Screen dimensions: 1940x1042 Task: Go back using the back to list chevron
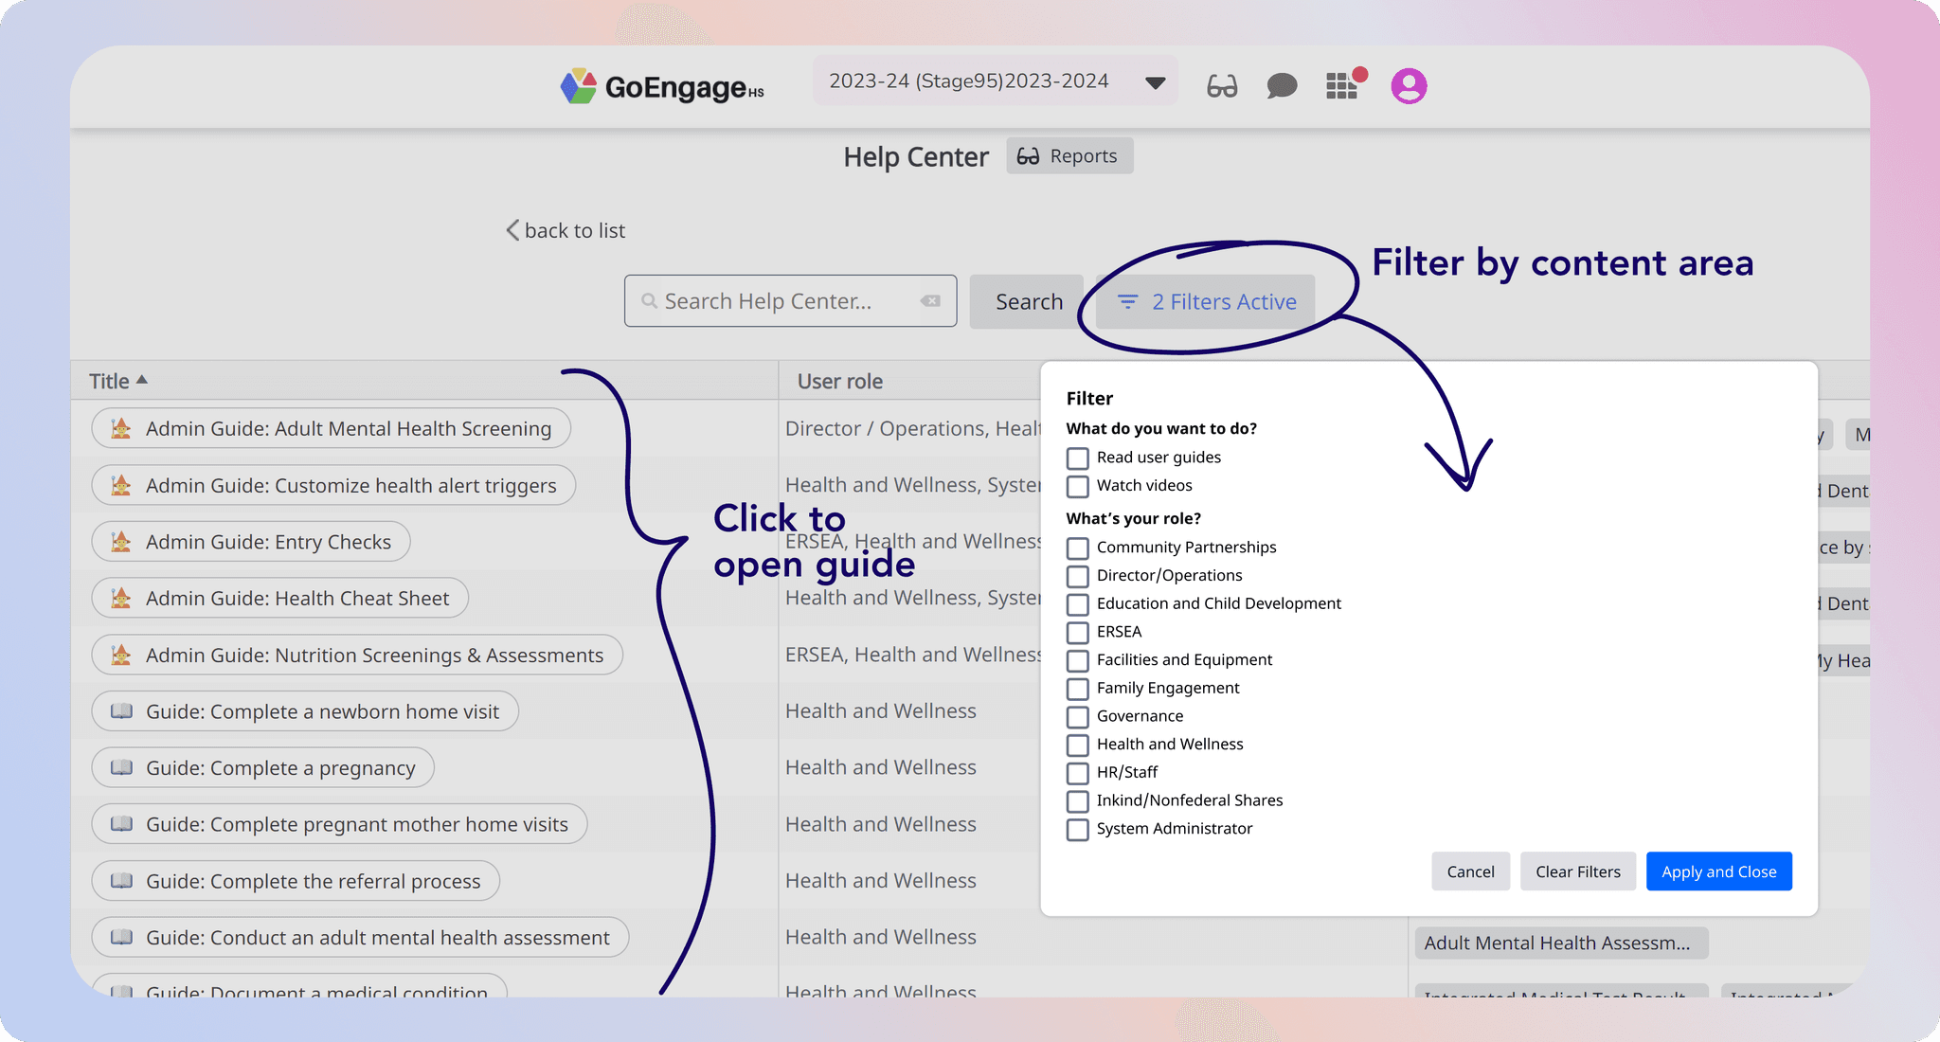(x=512, y=230)
